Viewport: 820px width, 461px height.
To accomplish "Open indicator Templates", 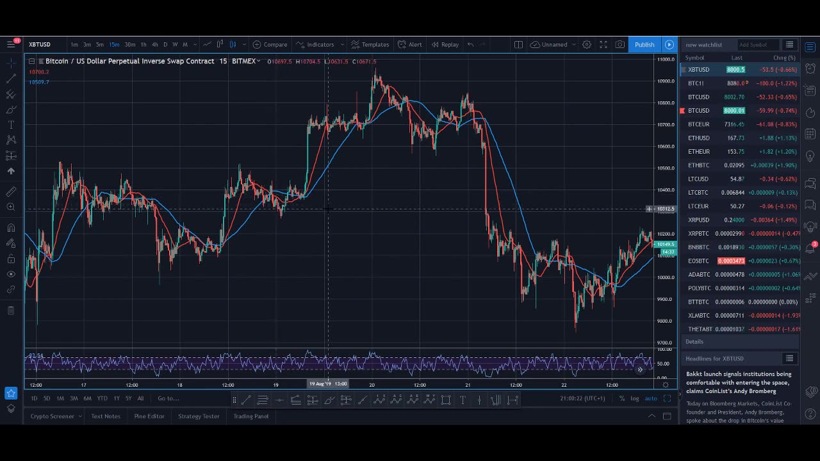I will click(x=370, y=44).
